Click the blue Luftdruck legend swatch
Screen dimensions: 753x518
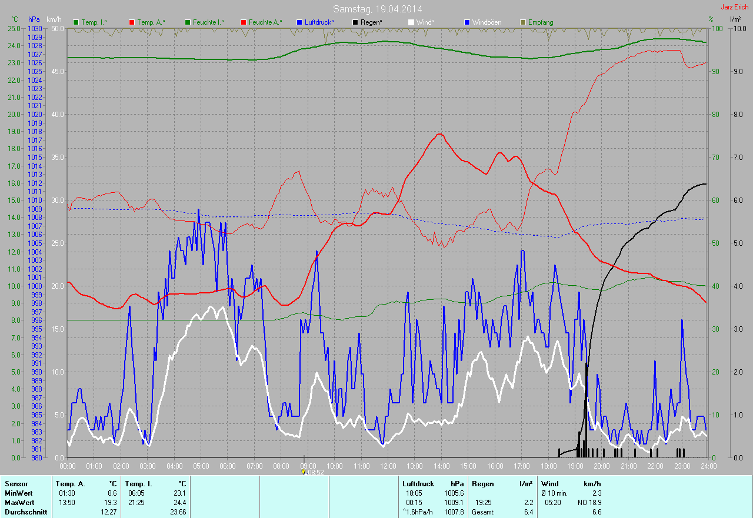[x=299, y=22]
